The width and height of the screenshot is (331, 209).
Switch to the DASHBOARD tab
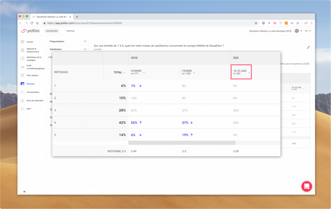(x=52, y=31)
